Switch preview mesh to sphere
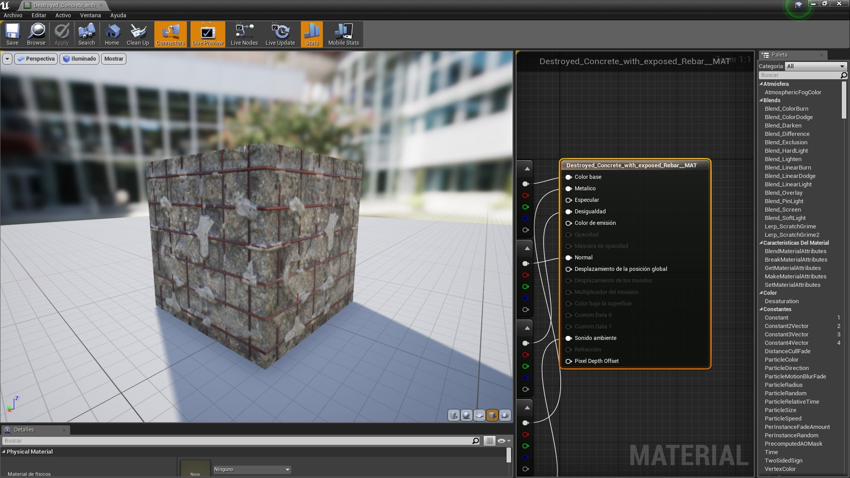This screenshot has width=850, height=478. (466, 415)
